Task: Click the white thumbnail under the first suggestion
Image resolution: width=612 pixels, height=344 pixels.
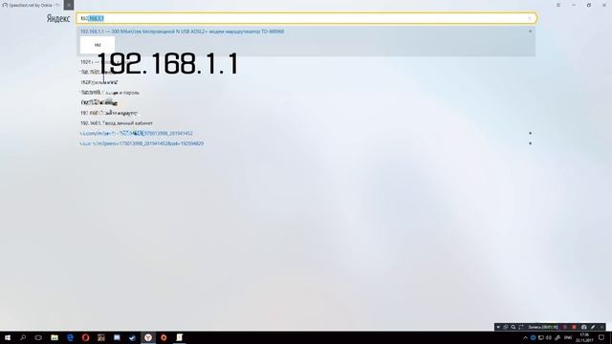Action: coord(98,45)
